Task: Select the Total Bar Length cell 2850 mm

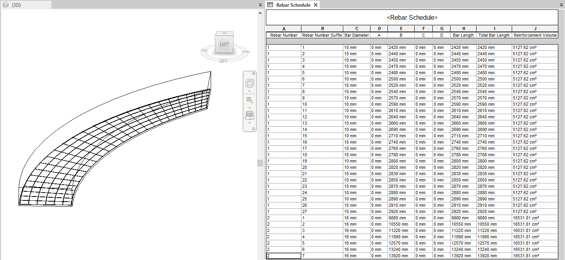Action: (x=494, y=180)
